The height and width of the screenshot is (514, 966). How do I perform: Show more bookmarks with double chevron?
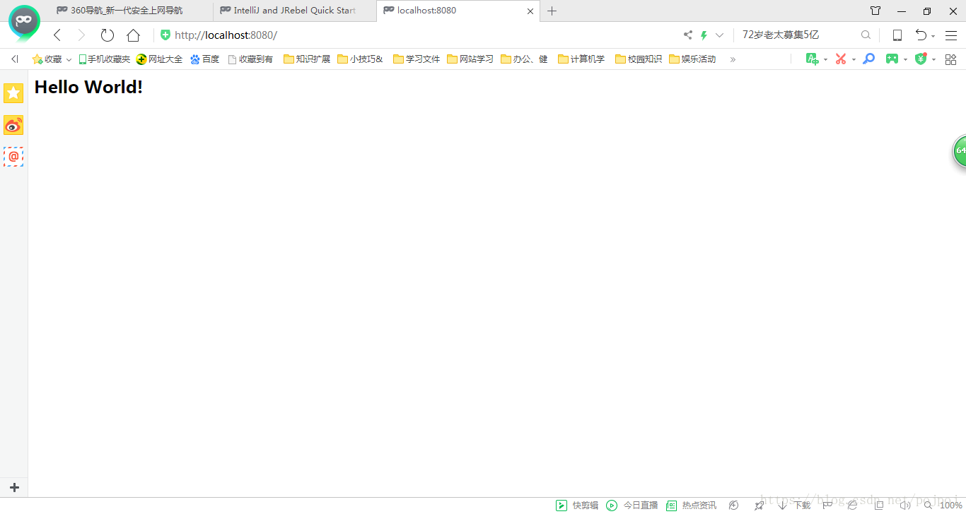(x=733, y=59)
